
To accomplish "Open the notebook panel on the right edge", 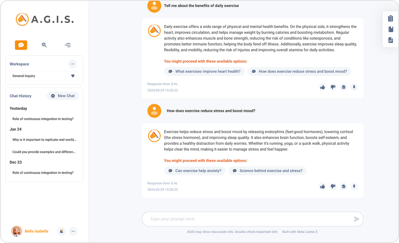I will [390, 29].
